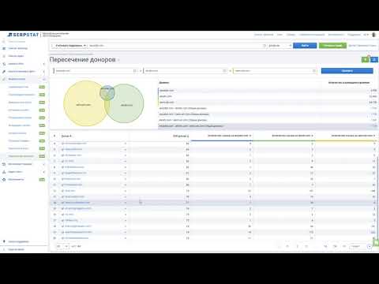The image size is (379, 284).
Task: Click the blue icon button beside export
Action: 374,60
